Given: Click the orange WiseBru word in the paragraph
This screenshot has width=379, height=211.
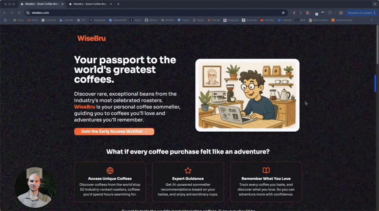Looking at the screenshot, I should click(x=85, y=107).
